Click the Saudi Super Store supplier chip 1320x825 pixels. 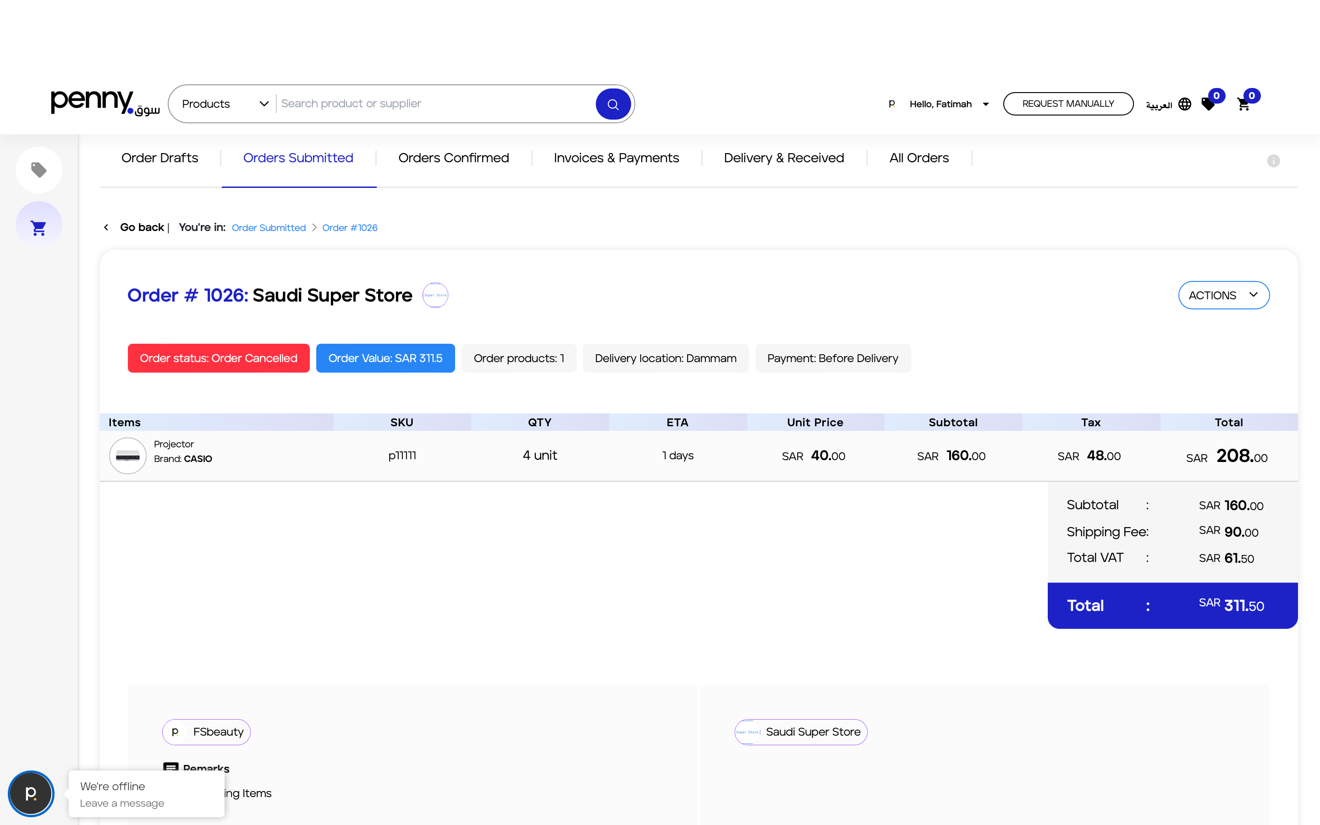[x=801, y=731]
